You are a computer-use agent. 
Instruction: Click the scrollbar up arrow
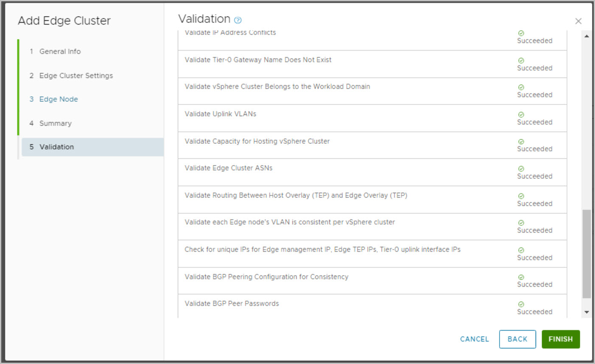[587, 36]
